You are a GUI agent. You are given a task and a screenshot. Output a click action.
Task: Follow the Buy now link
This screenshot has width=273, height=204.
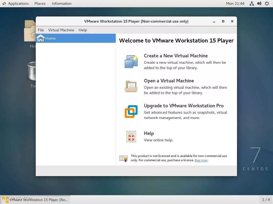[201, 160]
